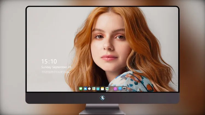Screen dimensions: 205x115
Task: Open the Weather app in dock
Action: pos(85,89)
